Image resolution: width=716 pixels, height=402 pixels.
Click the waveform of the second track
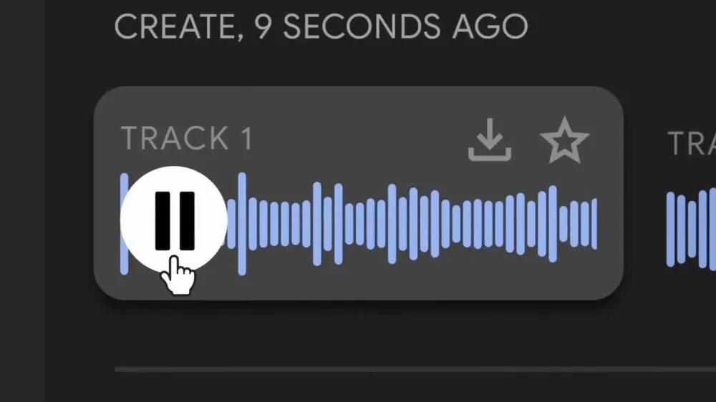click(x=691, y=228)
